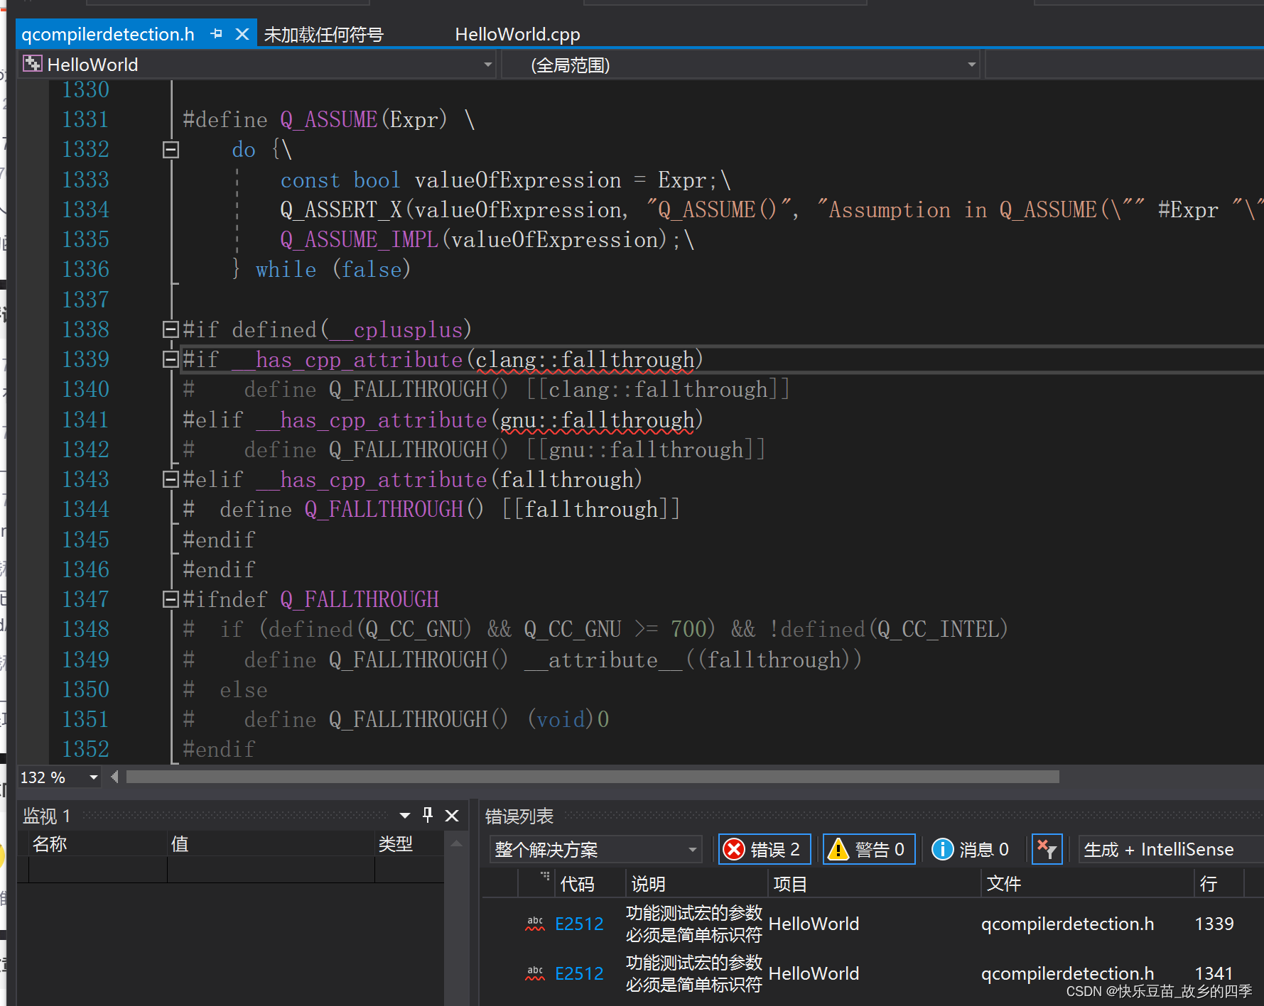Open the 整个解决方案 filter dropdown

pyautogui.click(x=595, y=849)
